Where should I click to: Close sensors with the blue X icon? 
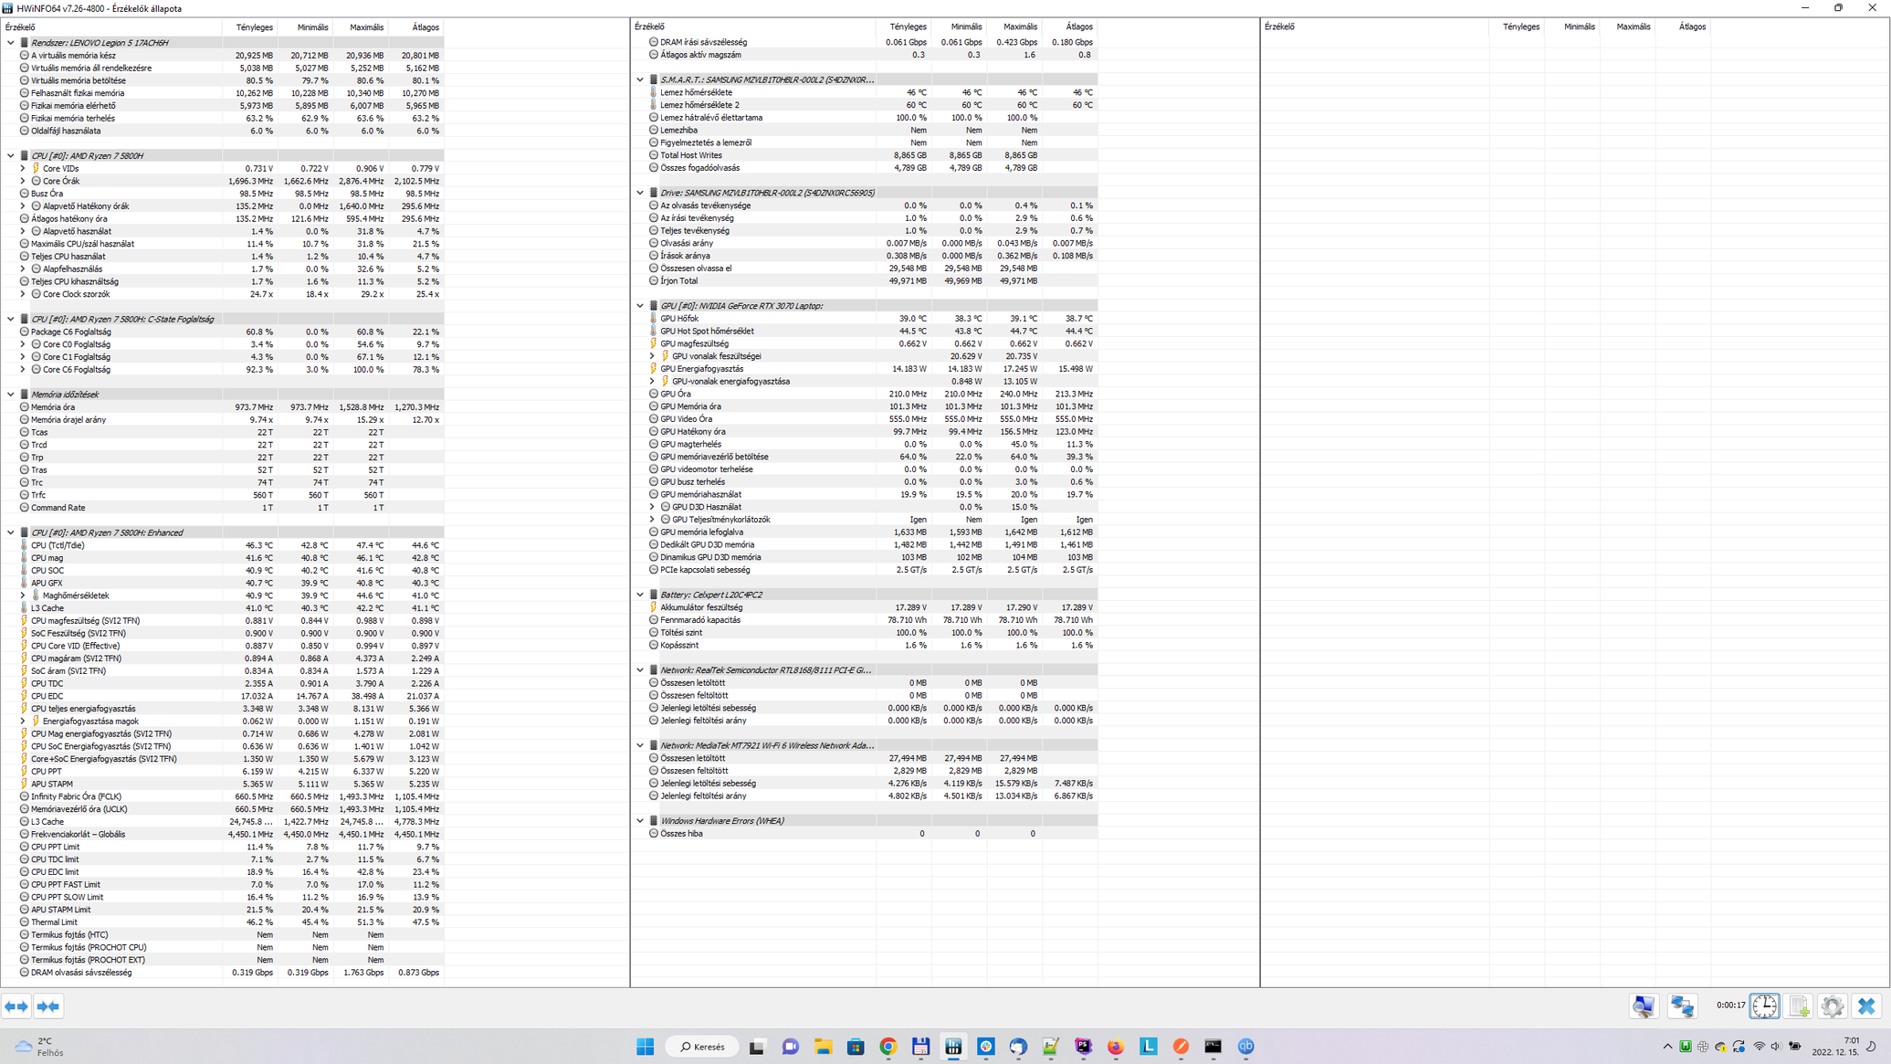(x=1866, y=1006)
